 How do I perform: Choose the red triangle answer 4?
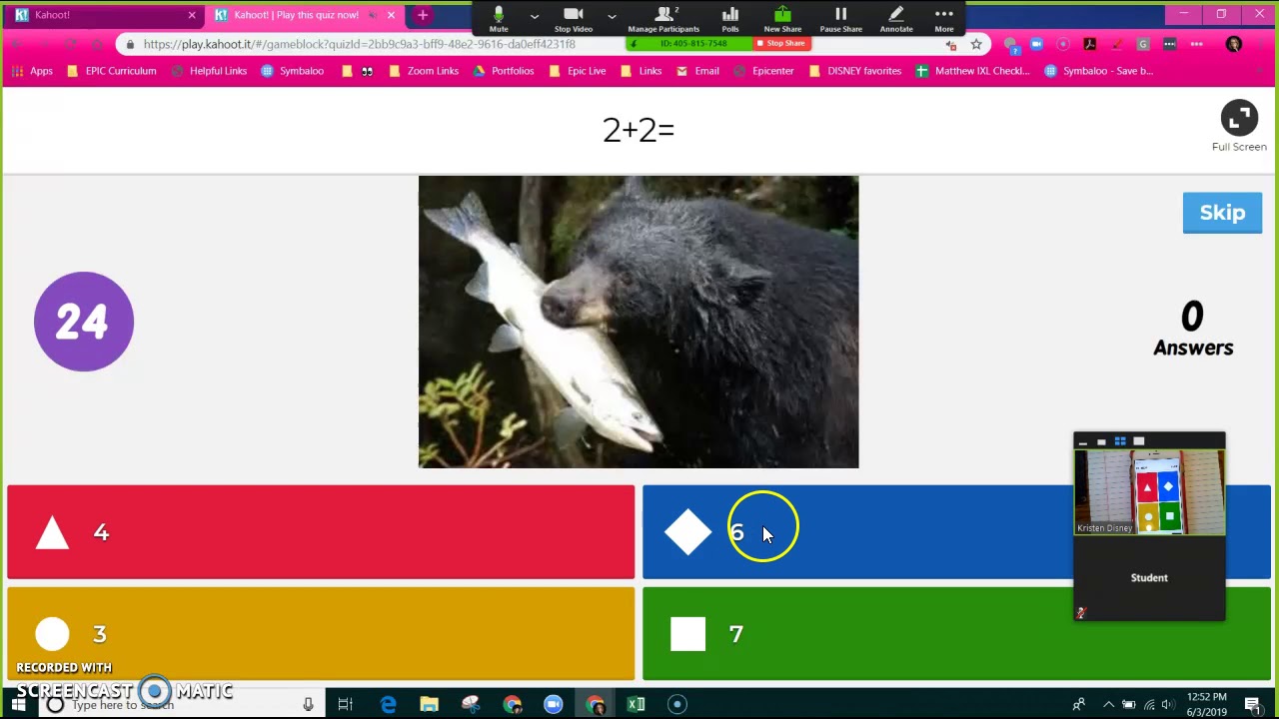[x=321, y=532]
